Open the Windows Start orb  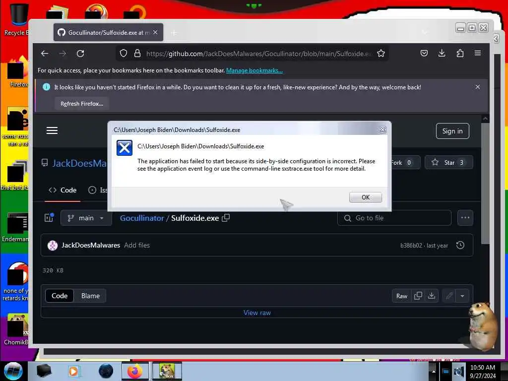point(13,371)
